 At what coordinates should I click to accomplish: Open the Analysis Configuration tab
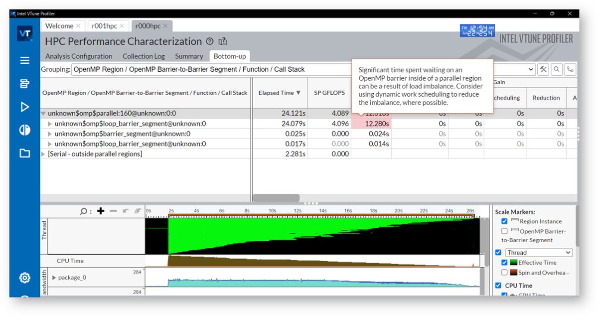pos(79,56)
